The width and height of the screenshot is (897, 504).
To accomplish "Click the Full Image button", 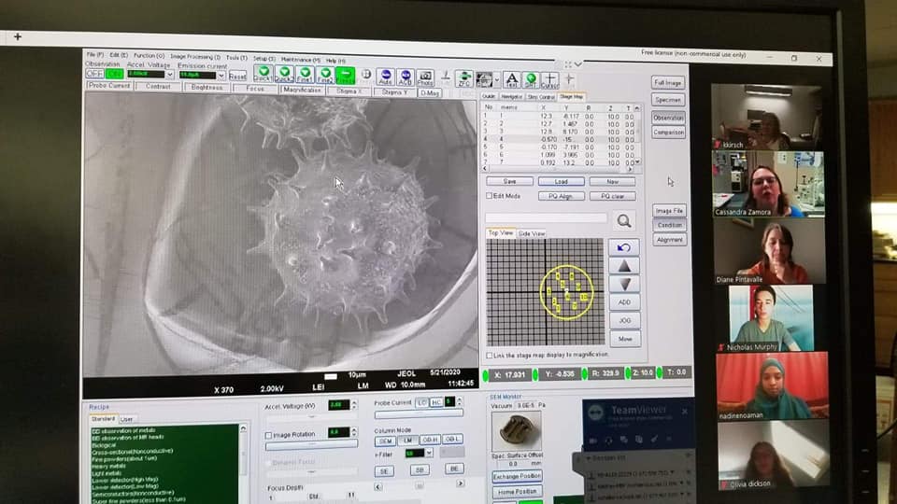I will pyautogui.click(x=667, y=83).
